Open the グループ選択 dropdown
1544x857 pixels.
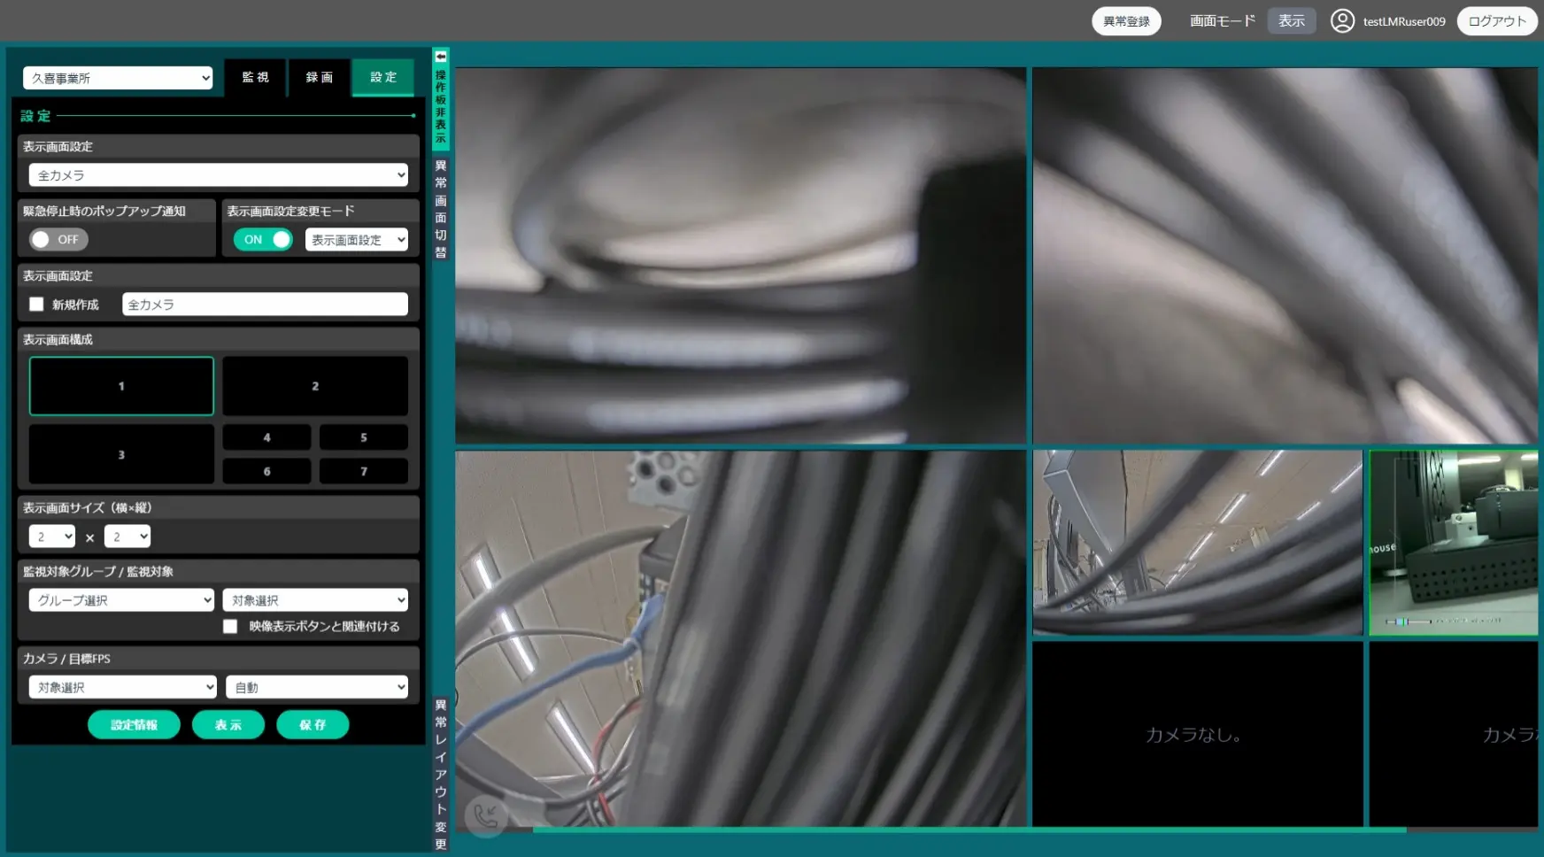(120, 599)
